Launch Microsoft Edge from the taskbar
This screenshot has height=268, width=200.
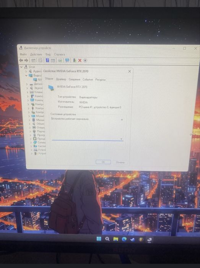coord(124,239)
